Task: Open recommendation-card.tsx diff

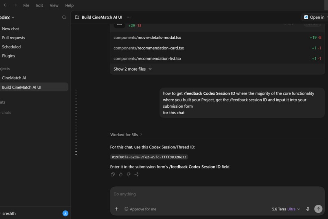Action: pos(217,48)
